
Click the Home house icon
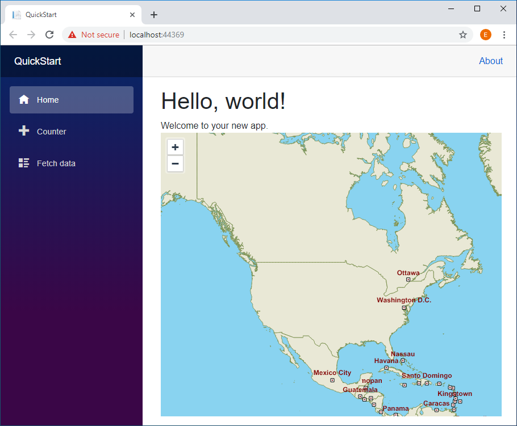[x=24, y=99]
